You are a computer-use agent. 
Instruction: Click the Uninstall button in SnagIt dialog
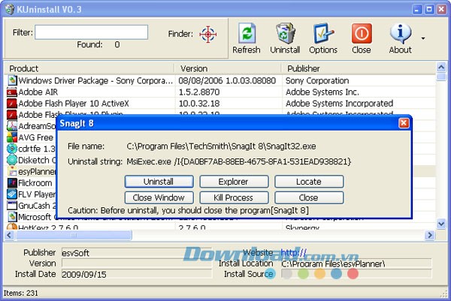159,182
